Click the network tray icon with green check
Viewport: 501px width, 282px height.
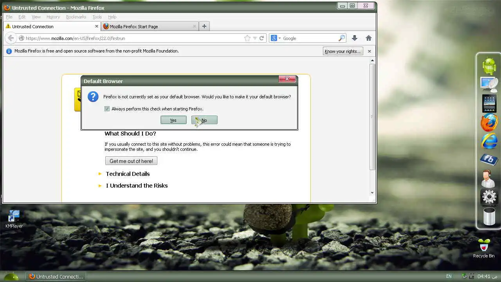coord(464,276)
